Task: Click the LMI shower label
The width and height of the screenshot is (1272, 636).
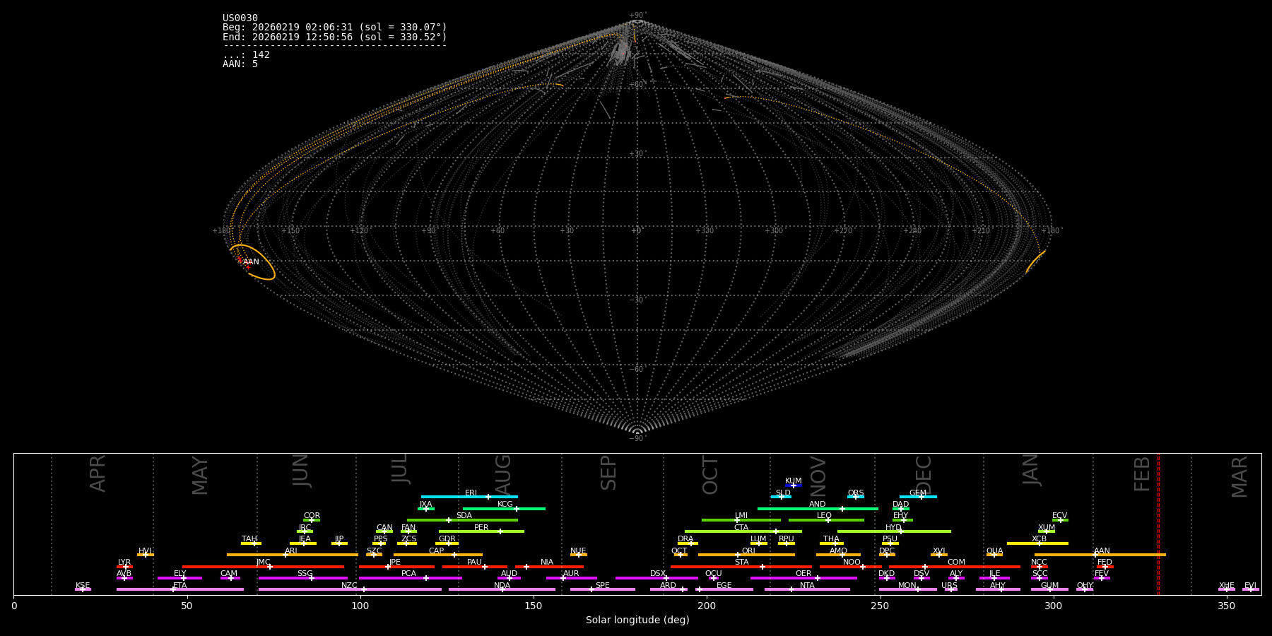Action: coord(741,516)
